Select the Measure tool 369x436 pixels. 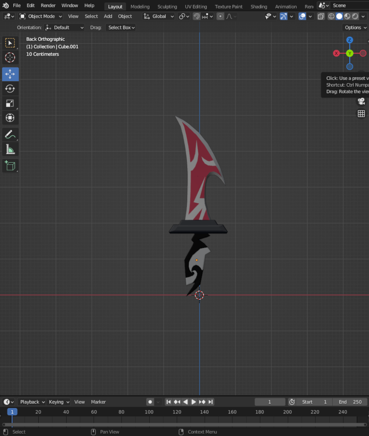click(x=10, y=149)
